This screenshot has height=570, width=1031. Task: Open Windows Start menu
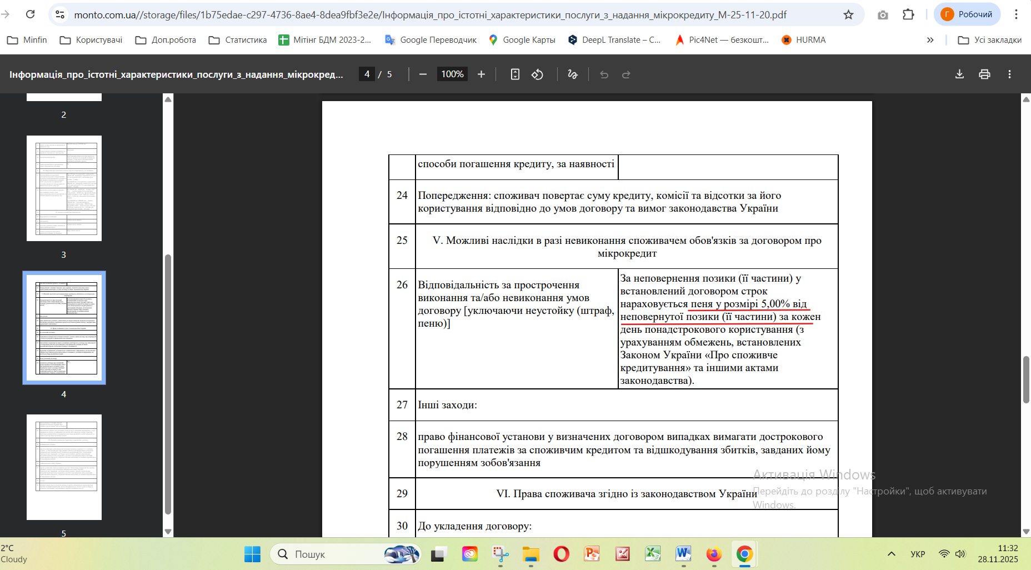click(252, 554)
